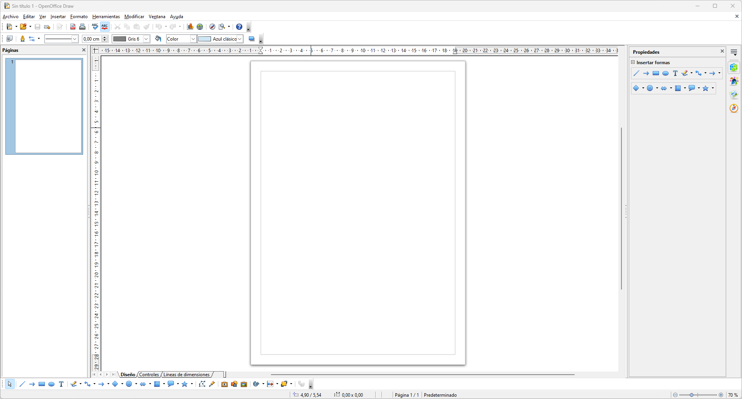
Task: Switch to the Controles layer tab
Action: pos(149,375)
